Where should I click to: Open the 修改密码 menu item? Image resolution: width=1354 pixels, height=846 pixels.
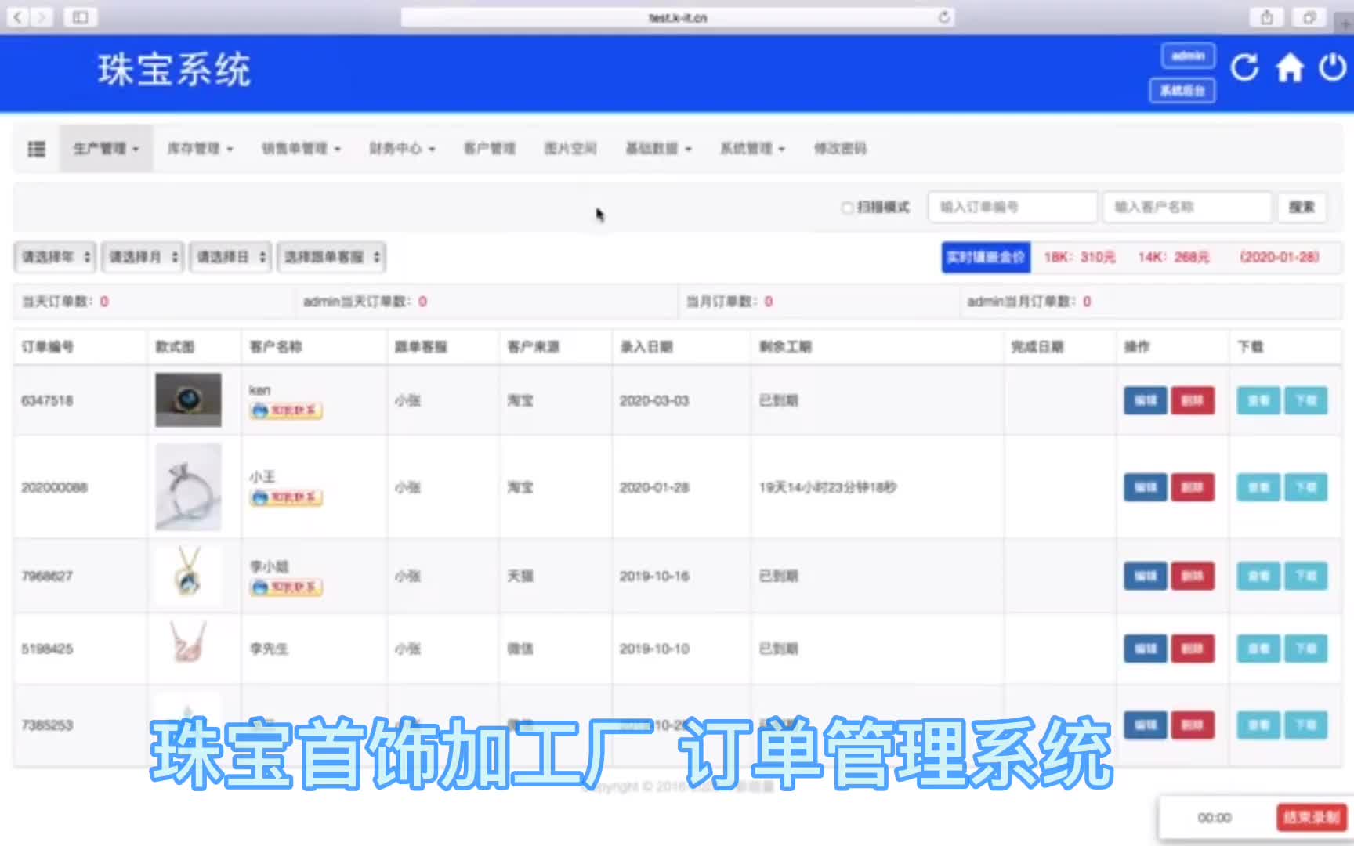coord(840,148)
